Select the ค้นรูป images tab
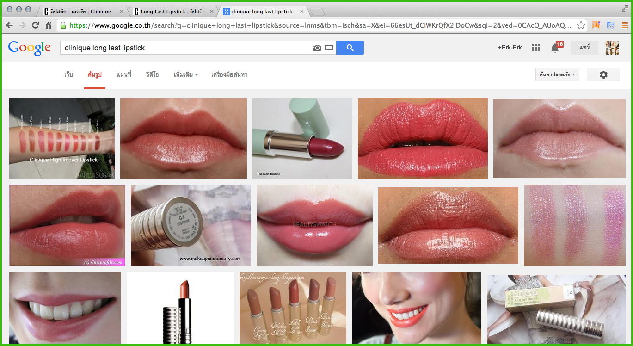 95,74
